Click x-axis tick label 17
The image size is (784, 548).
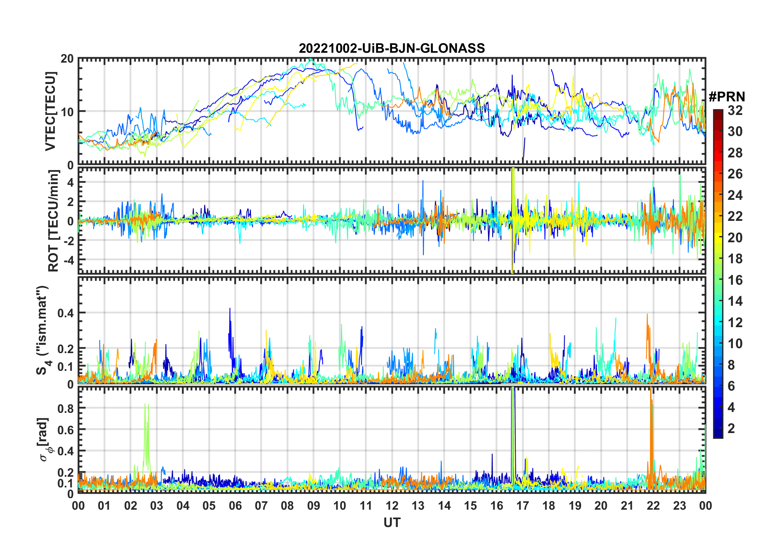(523, 506)
